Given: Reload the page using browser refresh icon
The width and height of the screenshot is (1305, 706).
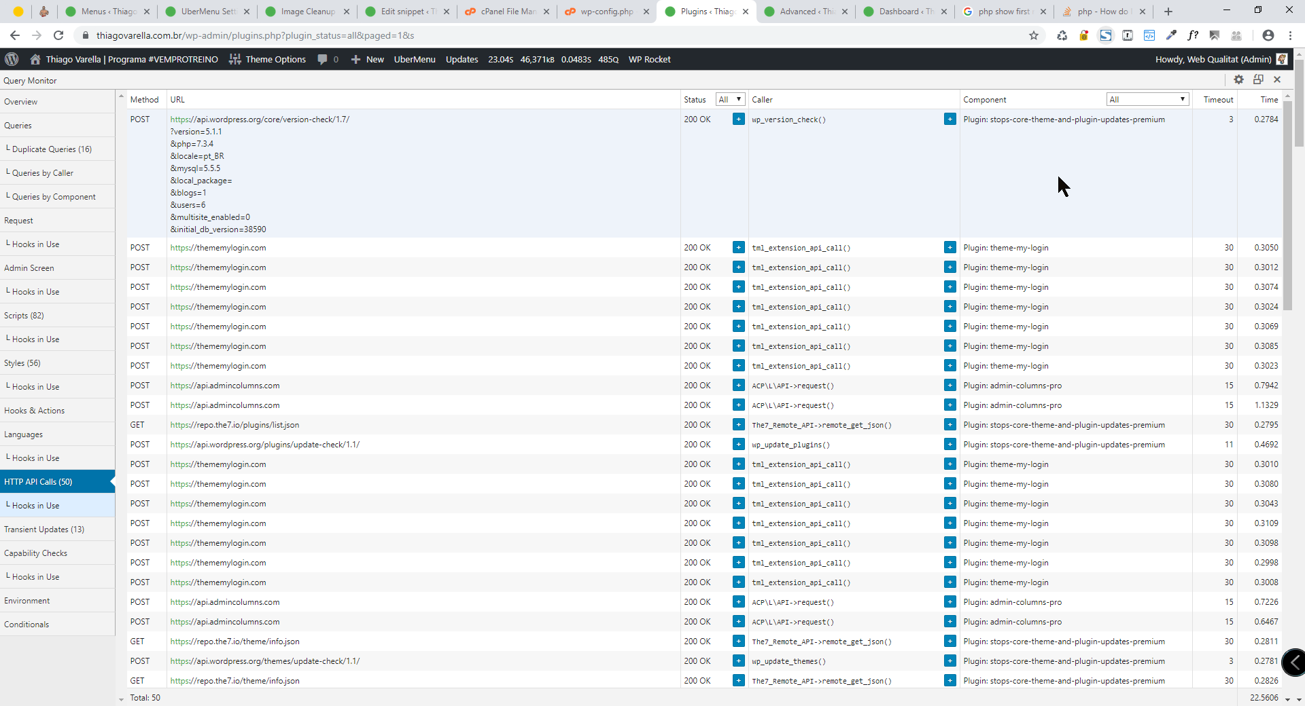Looking at the screenshot, I should pyautogui.click(x=58, y=35).
